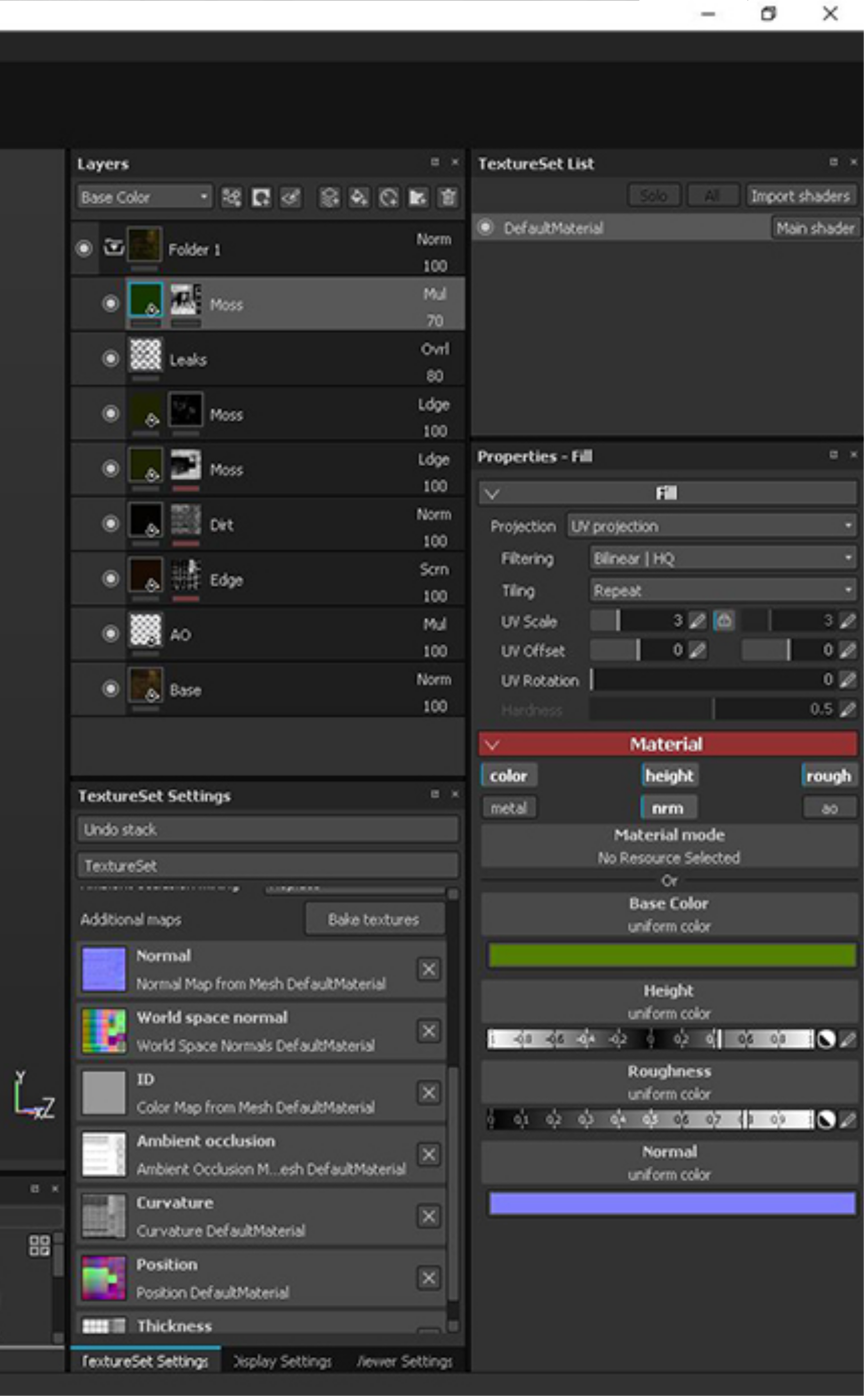This screenshot has width=864, height=1396.
Task: Select the Base layer row in the stack
Action: (x=267, y=689)
